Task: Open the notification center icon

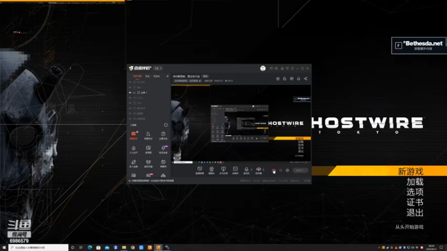Action: click(x=441, y=248)
